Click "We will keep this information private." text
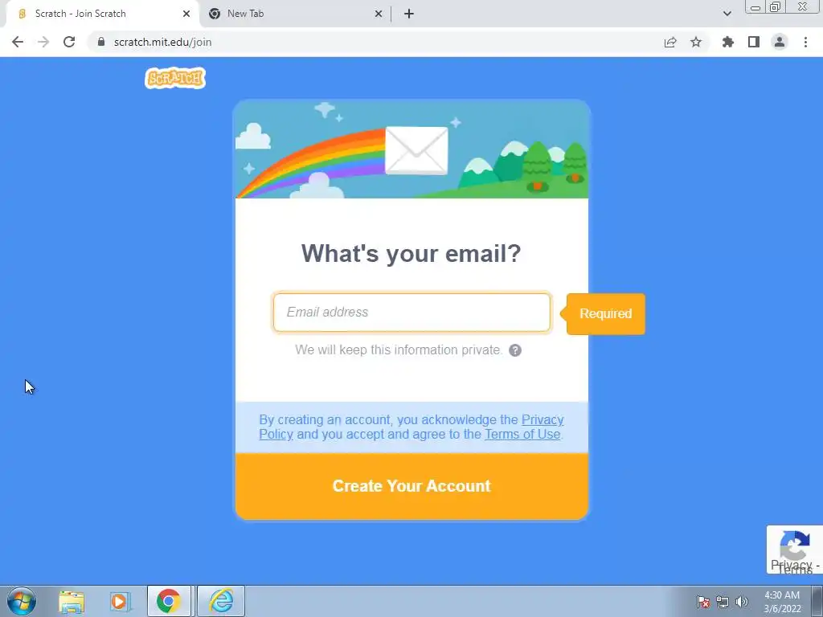The image size is (823, 617). click(x=399, y=350)
